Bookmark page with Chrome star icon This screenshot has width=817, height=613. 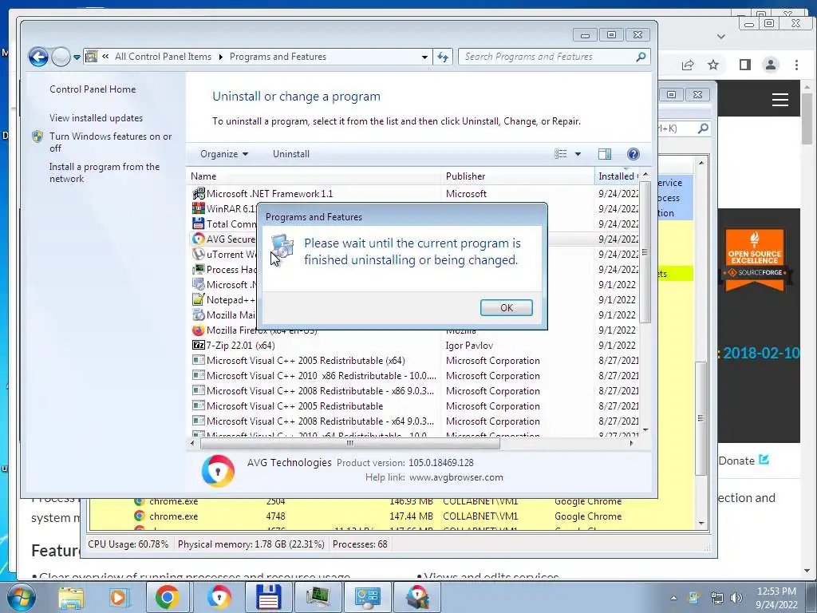pos(713,65)
